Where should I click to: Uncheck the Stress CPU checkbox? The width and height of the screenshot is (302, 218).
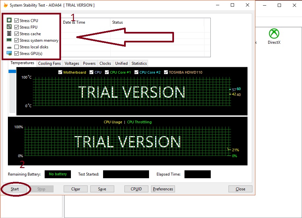tap(16, 20)
